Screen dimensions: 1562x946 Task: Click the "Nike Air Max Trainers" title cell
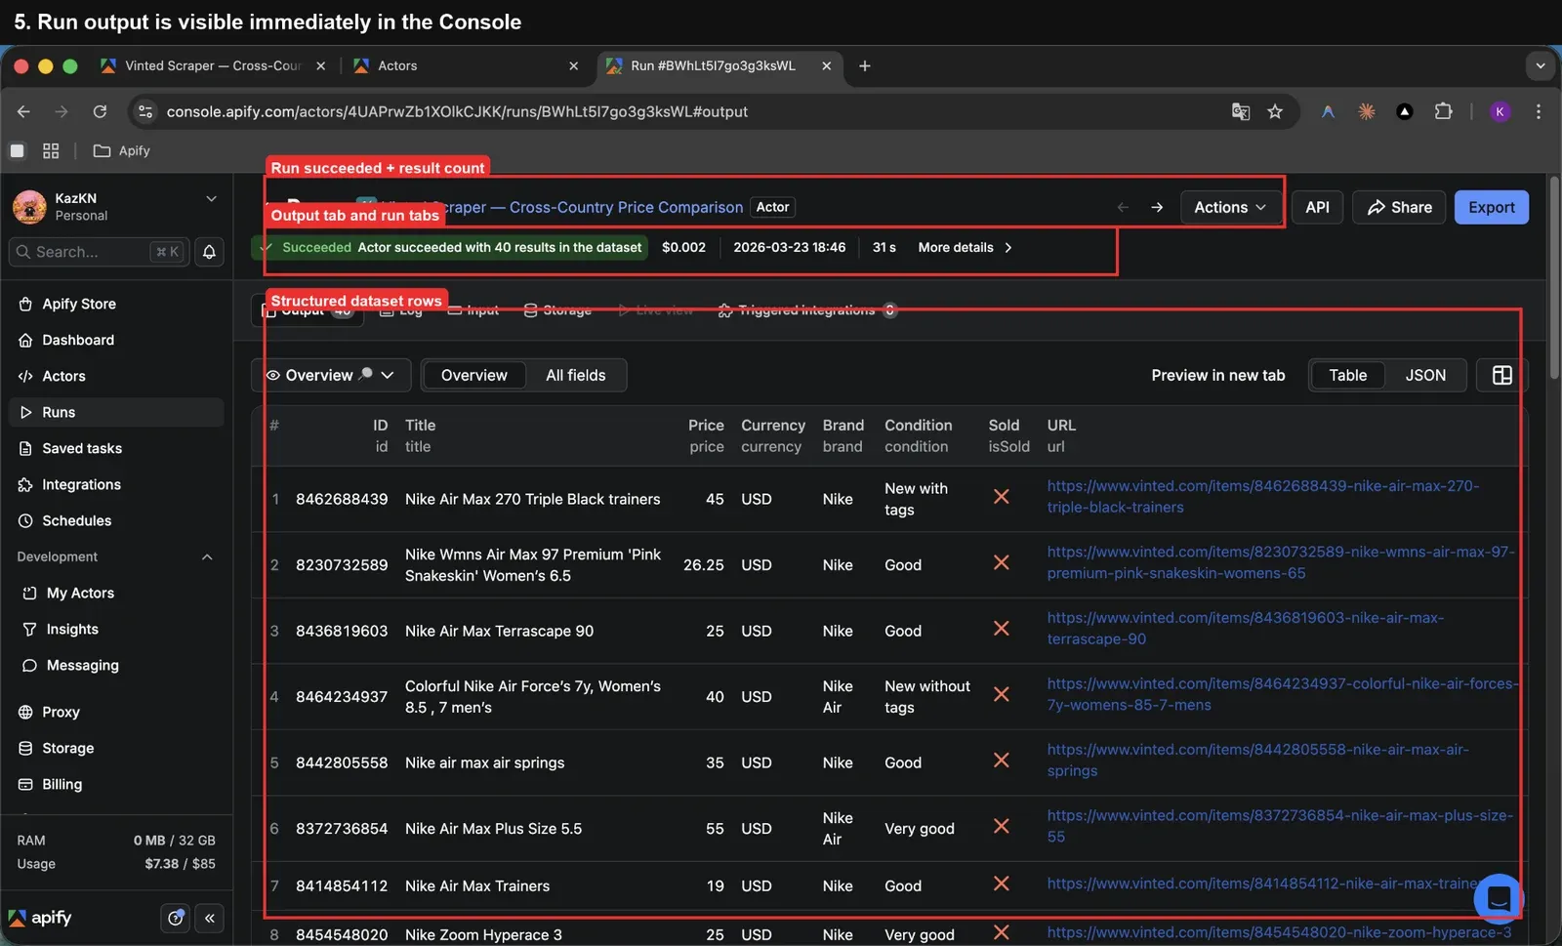pos(477,885)
